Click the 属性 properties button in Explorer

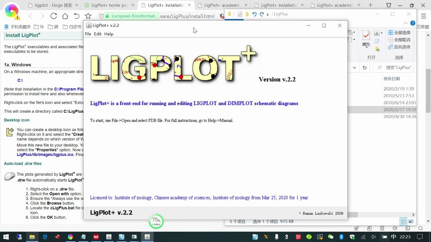click(x=366, y=39)
